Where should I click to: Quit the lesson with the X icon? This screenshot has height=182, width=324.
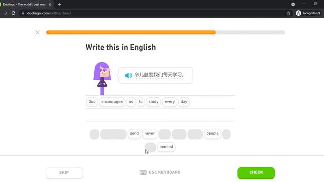pyautogui.click(x=37, y=32)
